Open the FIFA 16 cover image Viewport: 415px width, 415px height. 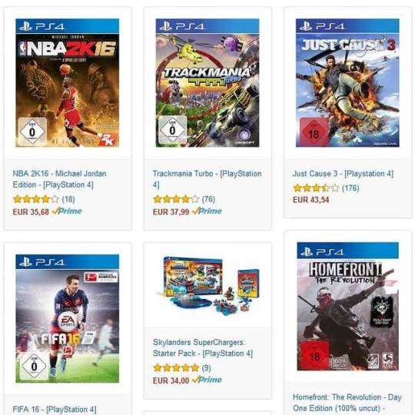[x=67, y=318]
